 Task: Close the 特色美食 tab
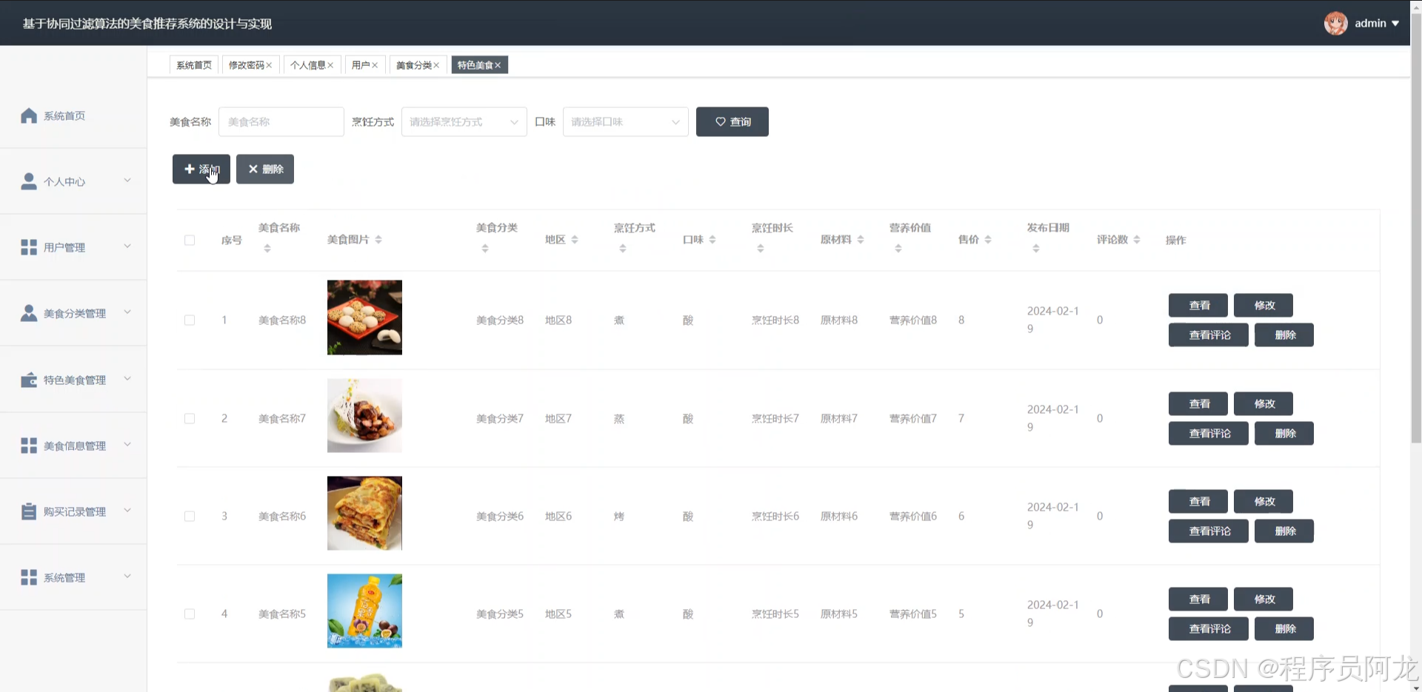(498, 65)
